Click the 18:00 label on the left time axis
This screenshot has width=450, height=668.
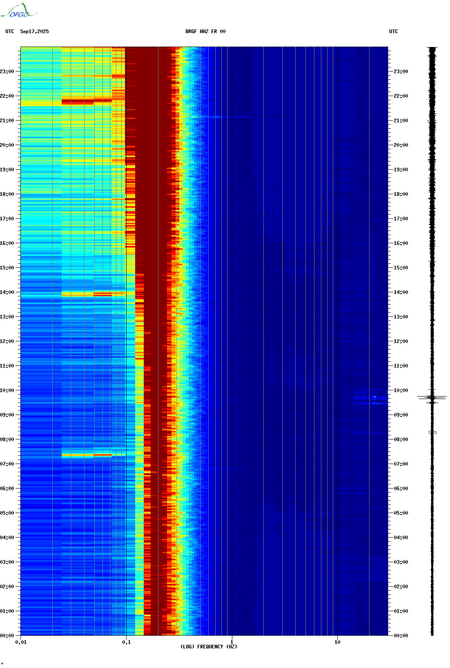point(7,194)
